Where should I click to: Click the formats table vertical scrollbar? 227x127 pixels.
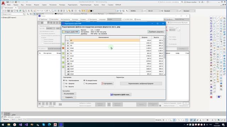click(x=164, y=55)
